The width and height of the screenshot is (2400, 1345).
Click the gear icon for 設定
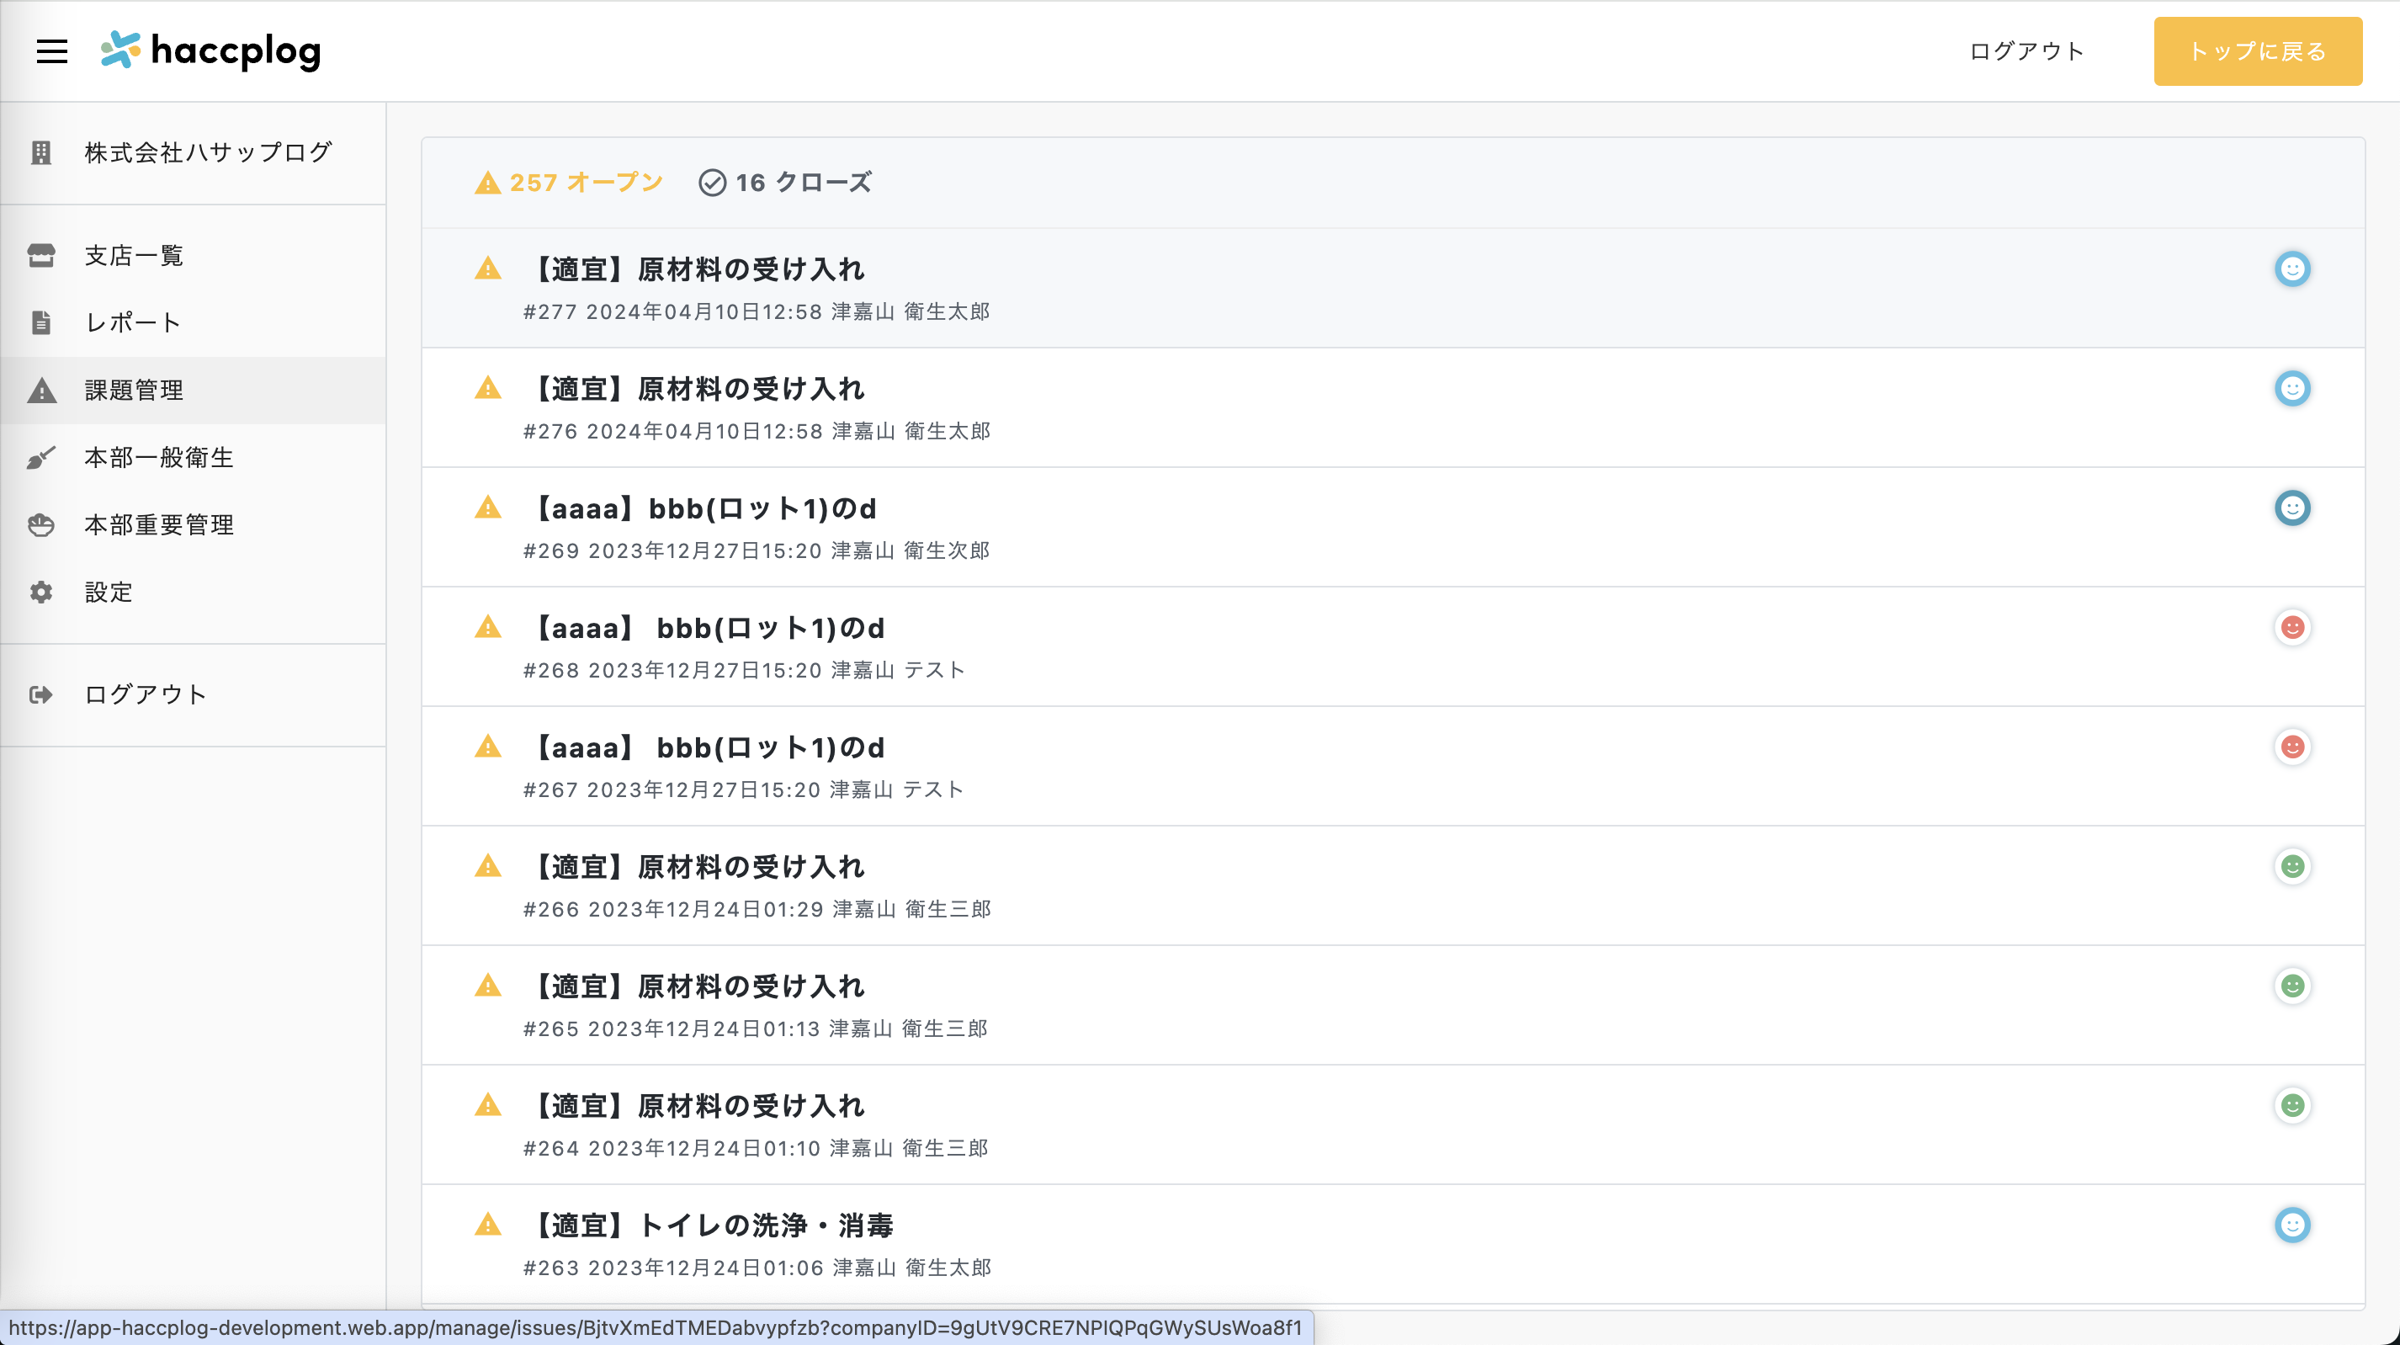(x=41, y=592)
